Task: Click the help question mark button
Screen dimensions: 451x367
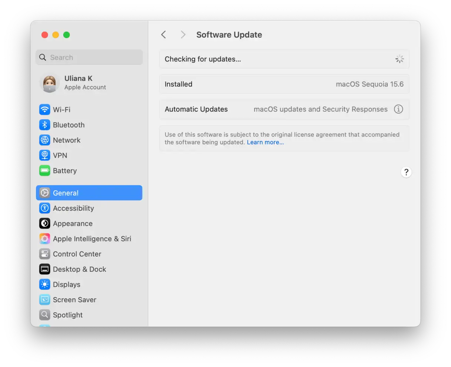Action: click(x=406, y=172)
